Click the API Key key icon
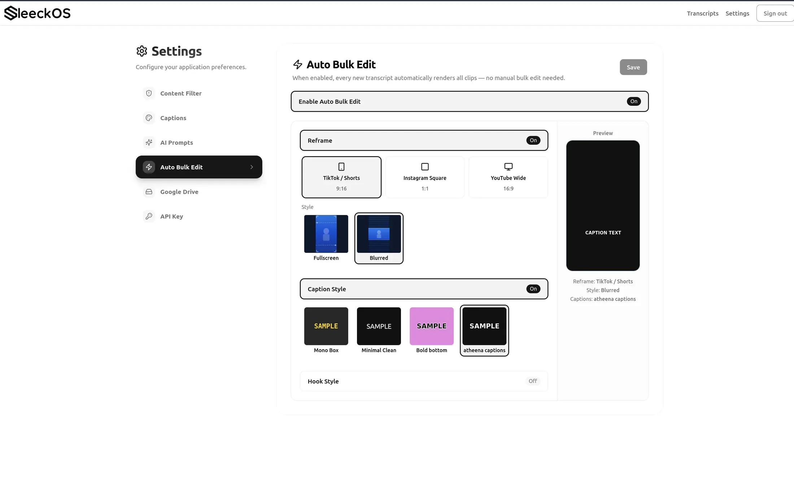The width and height of the screenshot is (794, 496). 149,216
